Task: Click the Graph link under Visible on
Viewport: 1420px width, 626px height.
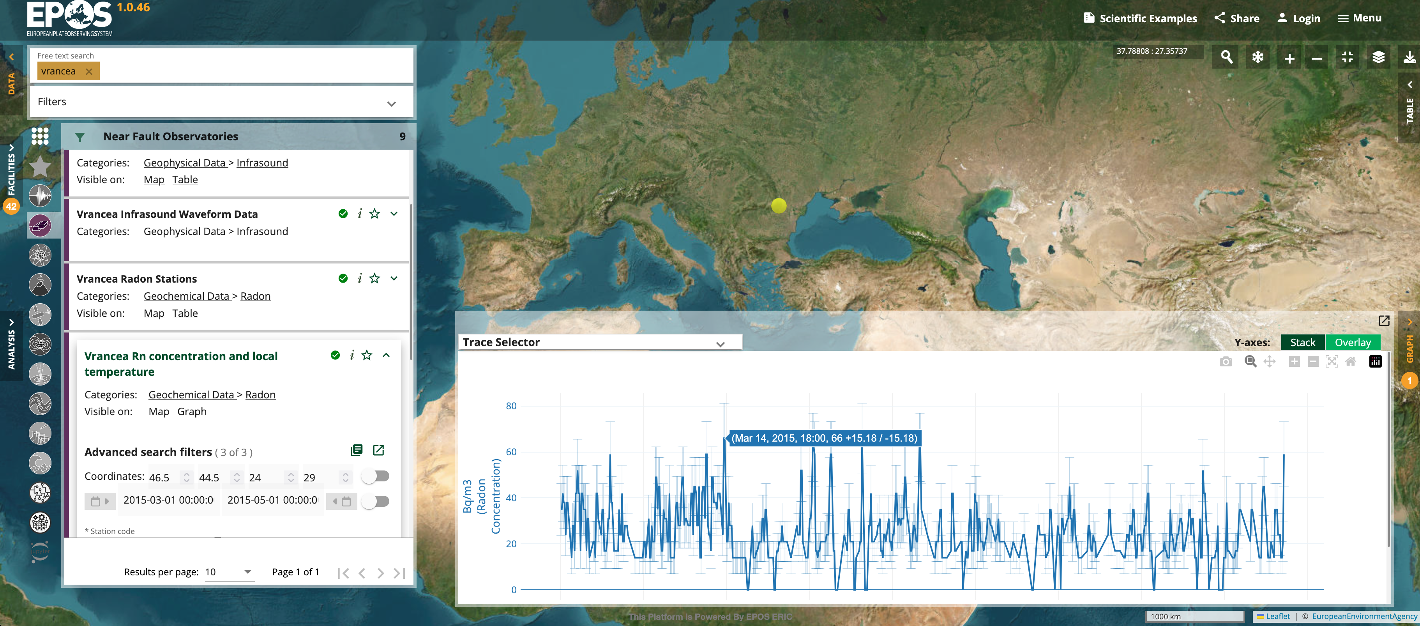Action: pos(192,412)
